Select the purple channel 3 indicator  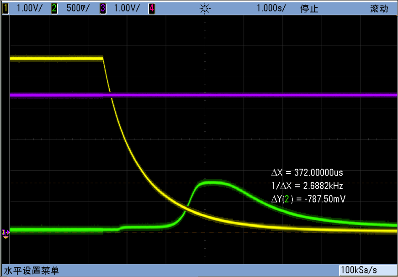(x=103, y=9)
